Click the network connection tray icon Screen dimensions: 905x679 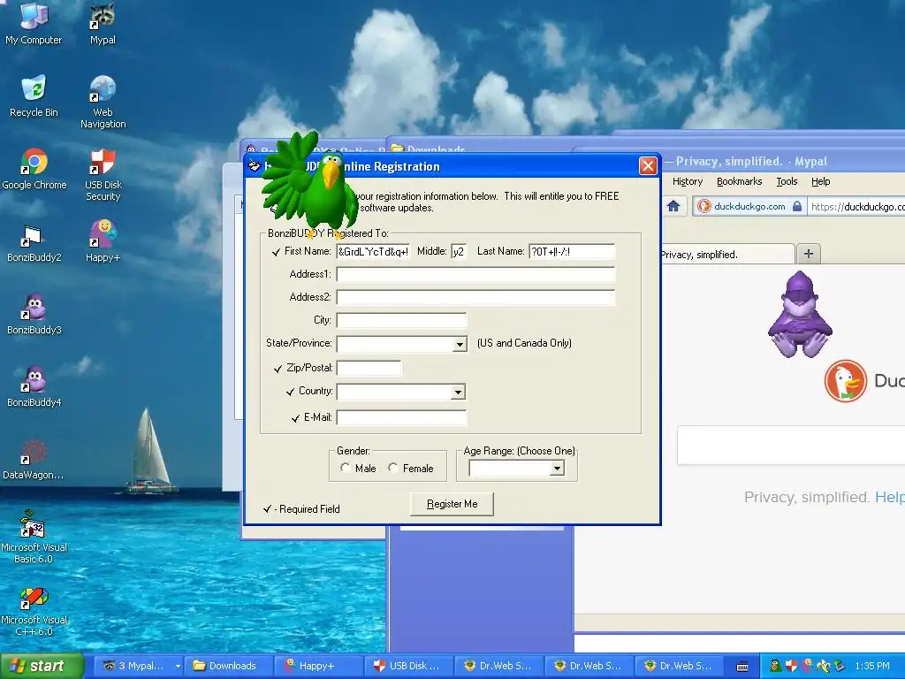(839, 666)
